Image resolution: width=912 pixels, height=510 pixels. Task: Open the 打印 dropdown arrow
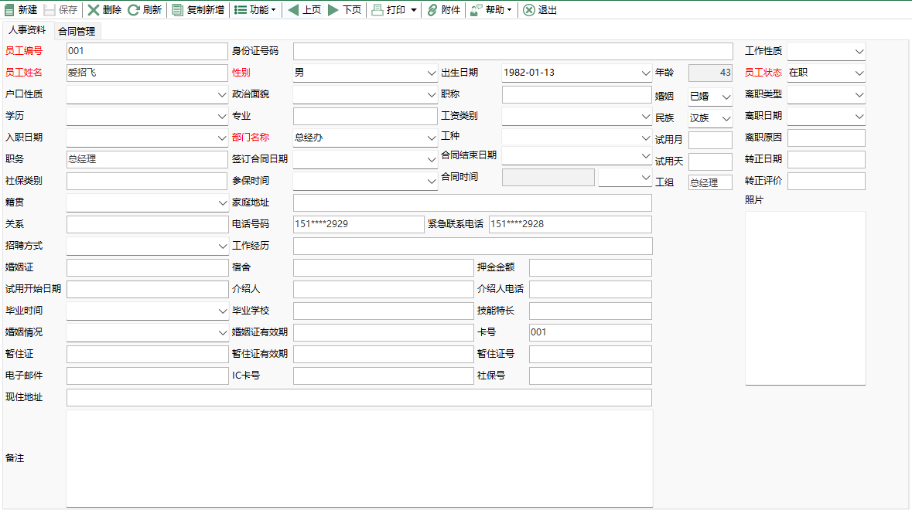tap(415, 11)
